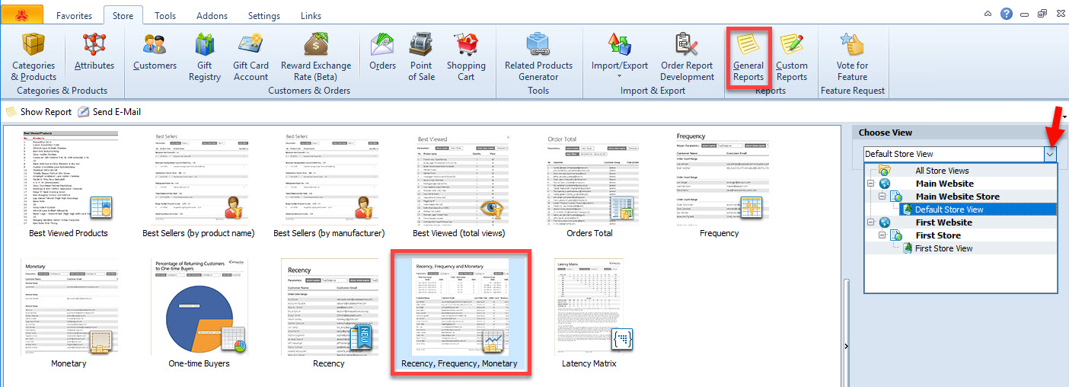The width and height of the screenshot is (1069, 387).
Task: Switch to the Addons tab
Action: (x=212, y=15)
